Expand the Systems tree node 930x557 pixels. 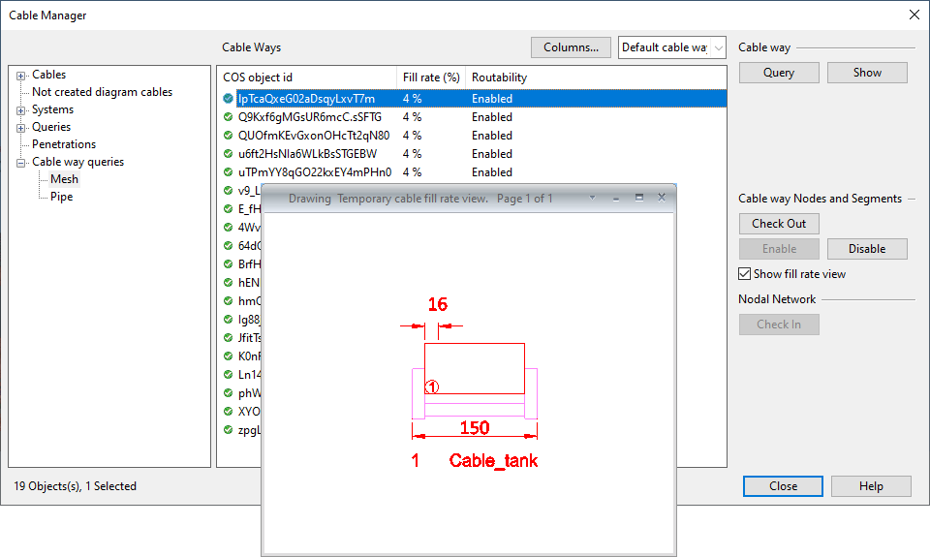click(x=21, y=110)
